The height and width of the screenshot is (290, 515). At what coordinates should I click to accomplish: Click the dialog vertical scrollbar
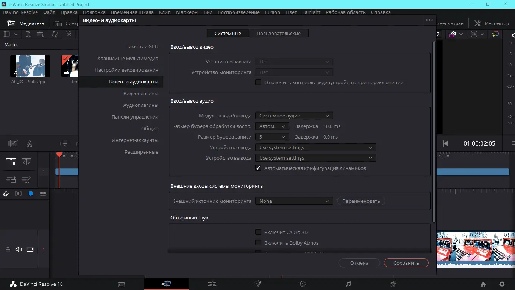[x=434, y=131]
